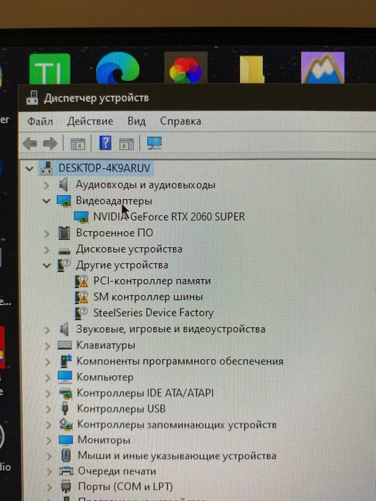Click the show/hide console tree toolbar icon
This screenshot has height=501, width=376.
click(77, 144)
